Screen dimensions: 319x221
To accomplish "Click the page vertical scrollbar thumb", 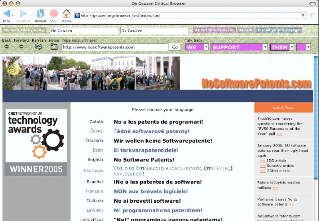I will (316, 118).
